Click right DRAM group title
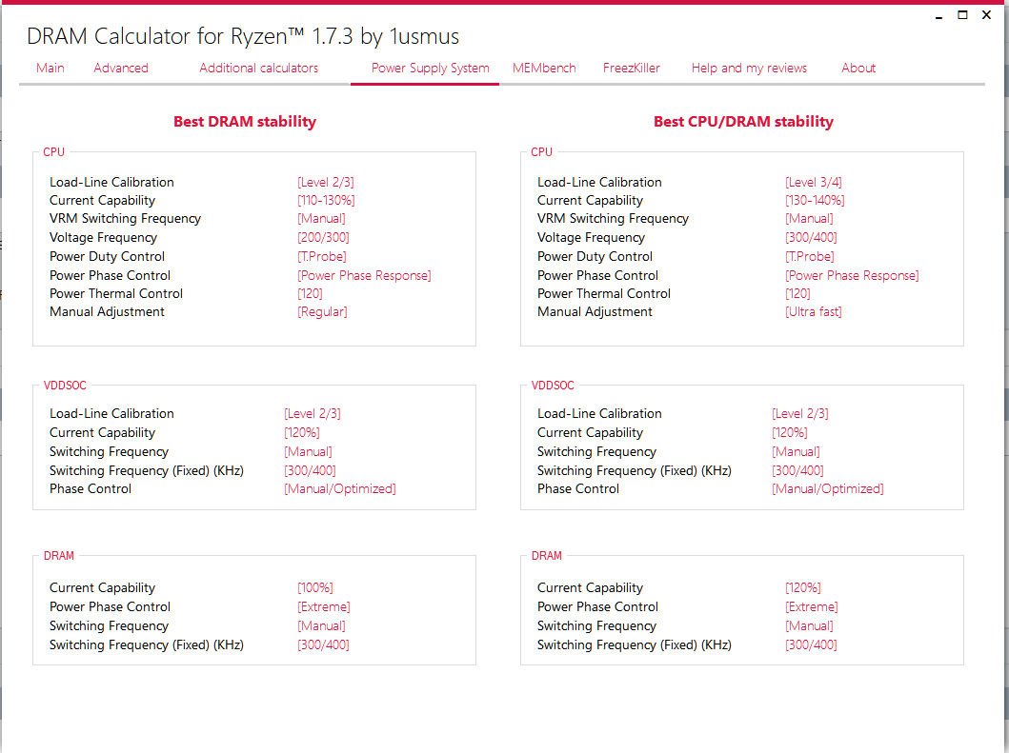Screen dimensions: 1009x753 546,556
